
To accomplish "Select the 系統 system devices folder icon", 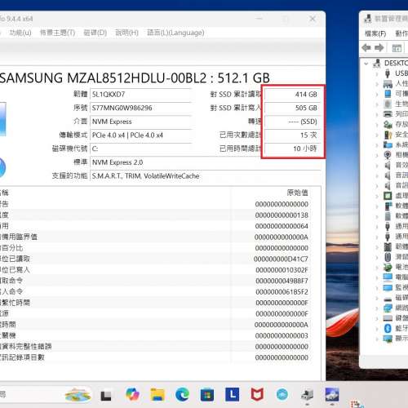I will coord(388,144).
